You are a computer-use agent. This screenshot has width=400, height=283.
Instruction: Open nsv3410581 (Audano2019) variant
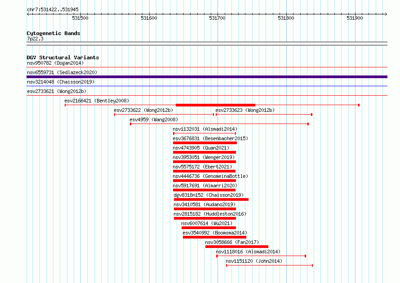[204, 204]
